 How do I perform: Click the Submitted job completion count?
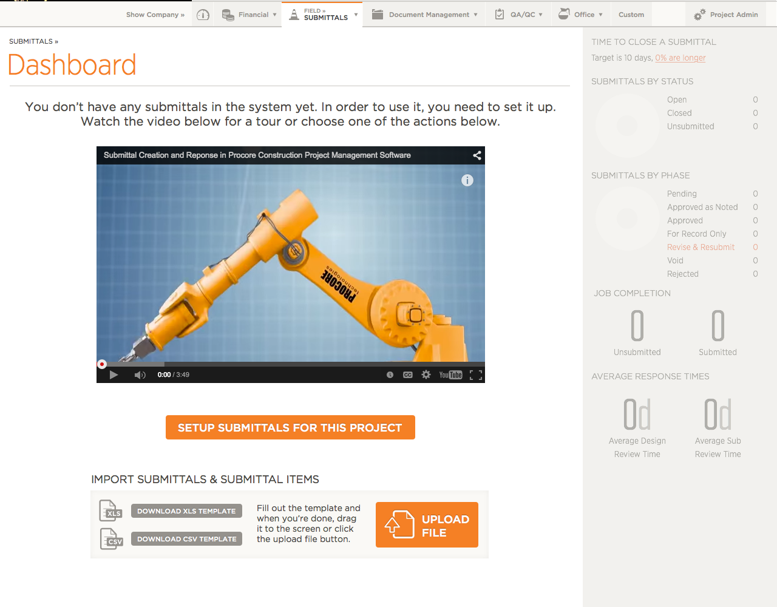tap(718, 326)
